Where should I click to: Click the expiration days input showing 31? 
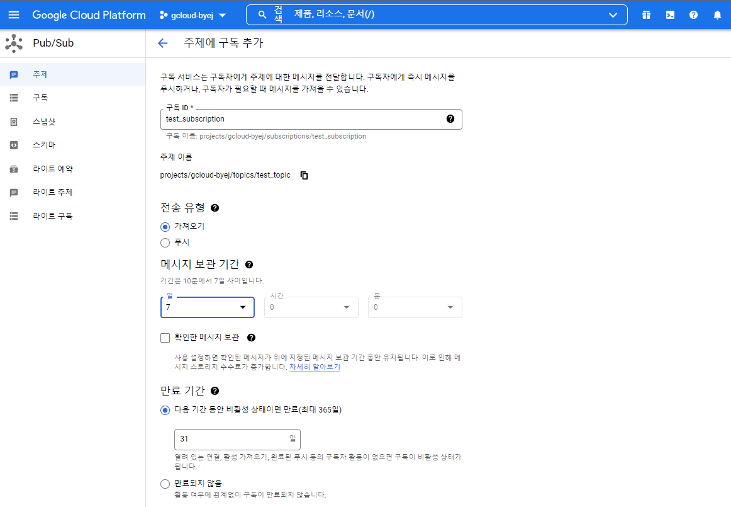pyautogui.click(x=237, y=440)
